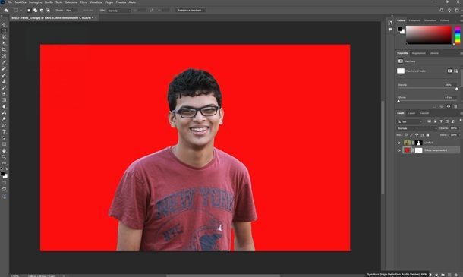Open the Comments panel icon
The height and width of the screenshot is (277, 463).
coord(390,30)
